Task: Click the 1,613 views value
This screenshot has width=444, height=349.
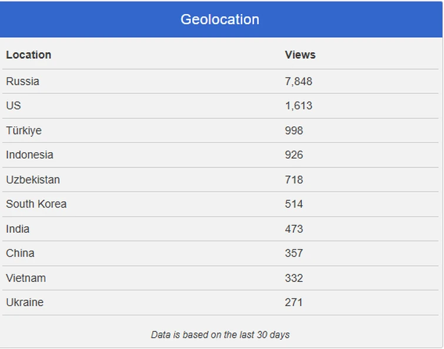Action: click(x=299, y=106)
